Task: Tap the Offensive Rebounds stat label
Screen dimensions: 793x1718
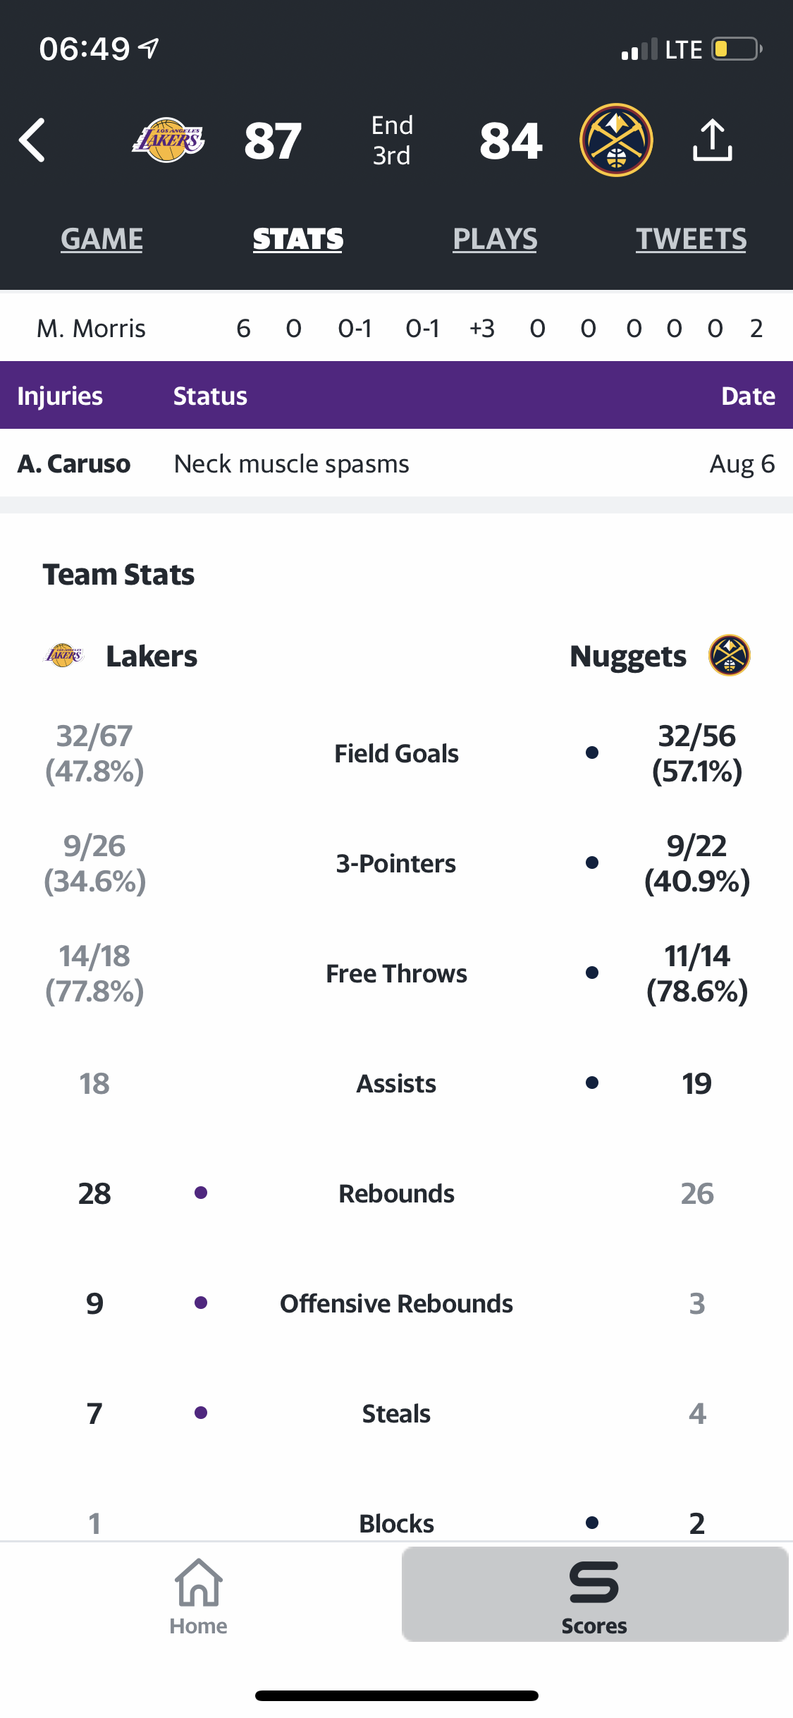Action: 396,1303
